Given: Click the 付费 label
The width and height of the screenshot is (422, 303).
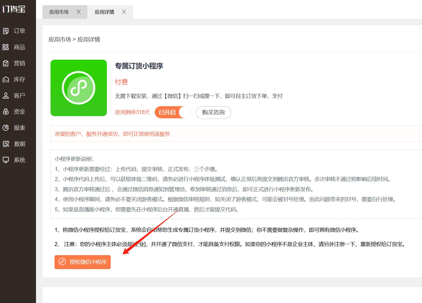Looking at the screenshot, I should [121, 82].
